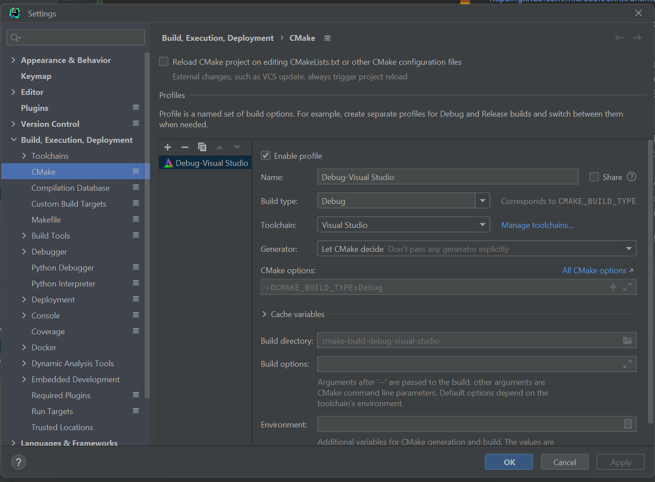This screenshot has width=655, height=482.
Task: Click the settings tree vertical scrollbar
Action: tap(147, 225)
